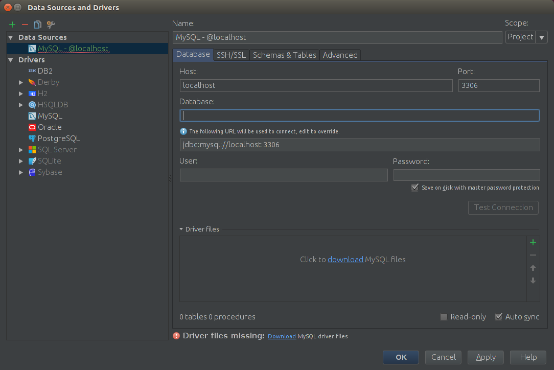The width and height of the screenshot is (554, 370).
Task: Select MySQL - @localhost data source
Action: 73,49
